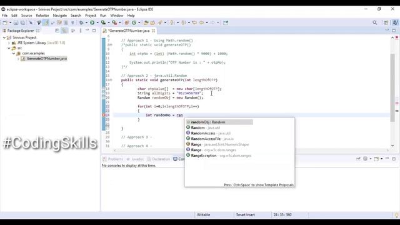Select RangeException proposal in list
Screen dimensions: 400x225
(219, 156)
